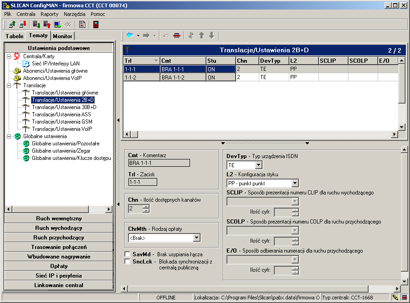Image resolution: width=410 pixels, height=303 pixels.
Task: Click the DevTyp column header
Action: pos(274,61)
